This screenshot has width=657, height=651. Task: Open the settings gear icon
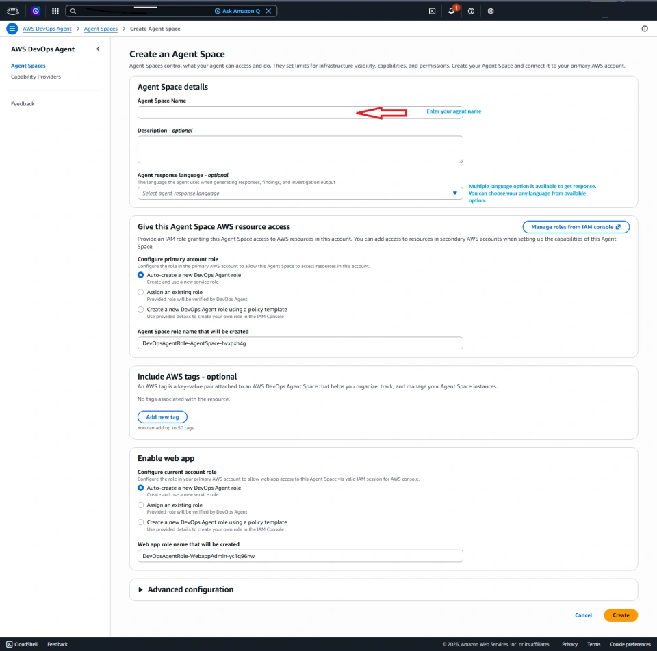tap(491, 11)
